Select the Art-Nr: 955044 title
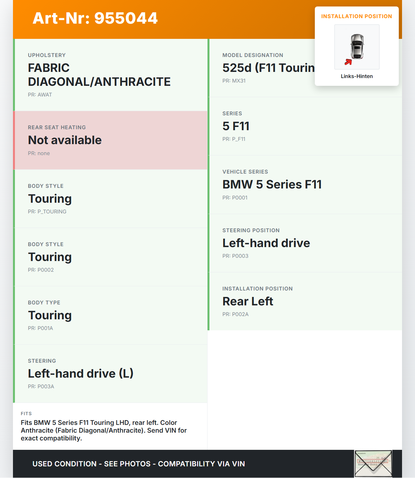Image resolution: width=415 pixels, height=478 pixels. point(95,18)
